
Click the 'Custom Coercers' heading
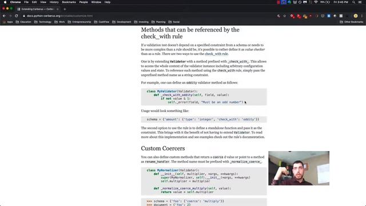pyautogui.click(x=162, y=148)
